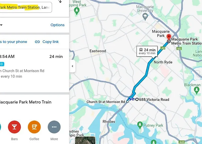Expand the departure time dropdown arrow
Screen dimensions: 202x144
(1, 25)
